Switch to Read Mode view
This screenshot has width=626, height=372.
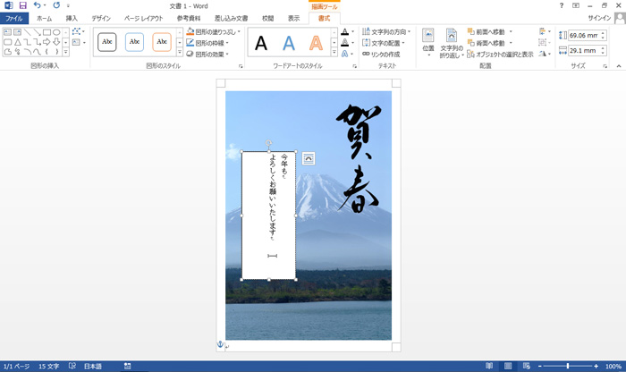click(488, 366)
